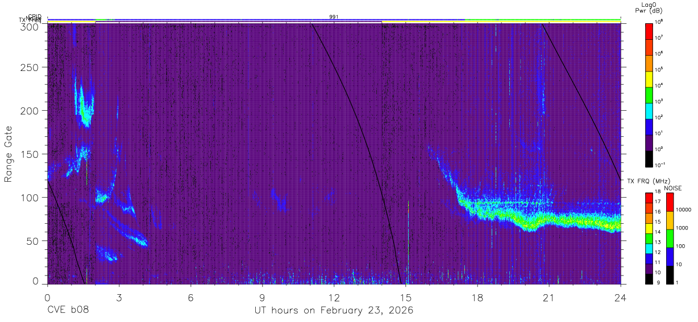Click the '10000' label on NOISE scale
698x322 pixels.
point(683,211)
